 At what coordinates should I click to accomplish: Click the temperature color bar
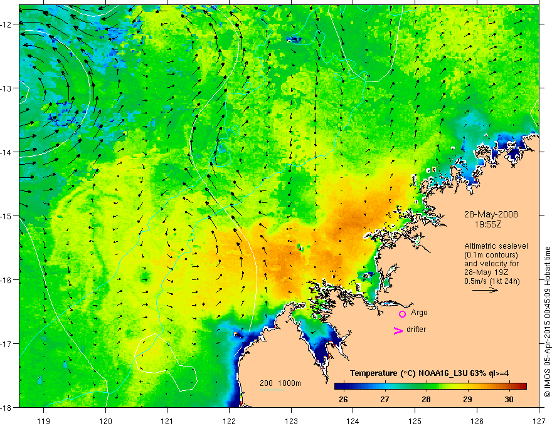(x=430, y=387)
